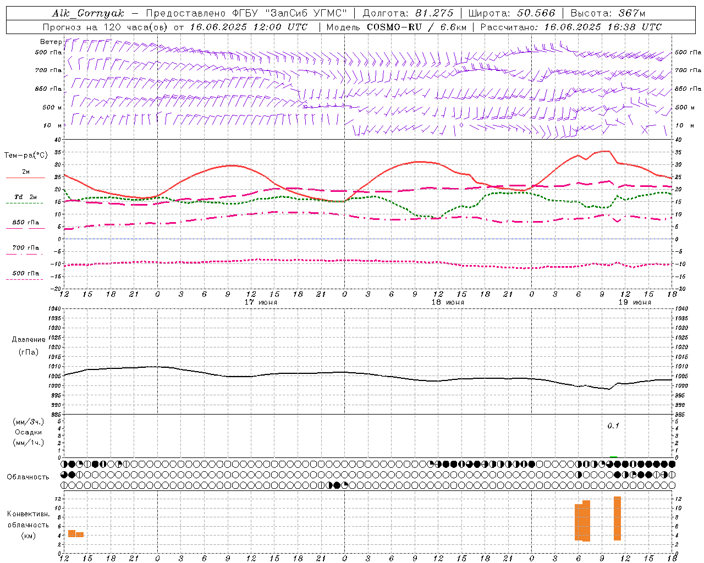Viewport: 704px width, 563px height.
Task: Click the (км) unit label of convective cloudiness
Action: (x=28, y=536)
